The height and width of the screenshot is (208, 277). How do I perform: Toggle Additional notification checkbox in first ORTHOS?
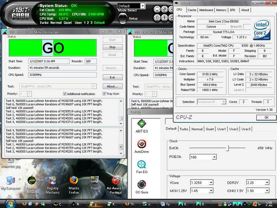click(65, 94)
